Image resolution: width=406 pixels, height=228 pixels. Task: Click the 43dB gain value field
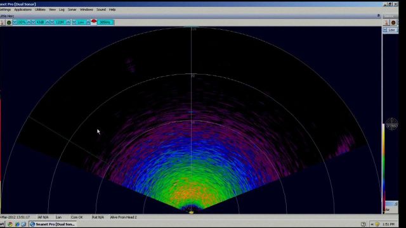[x=41, y=23]
